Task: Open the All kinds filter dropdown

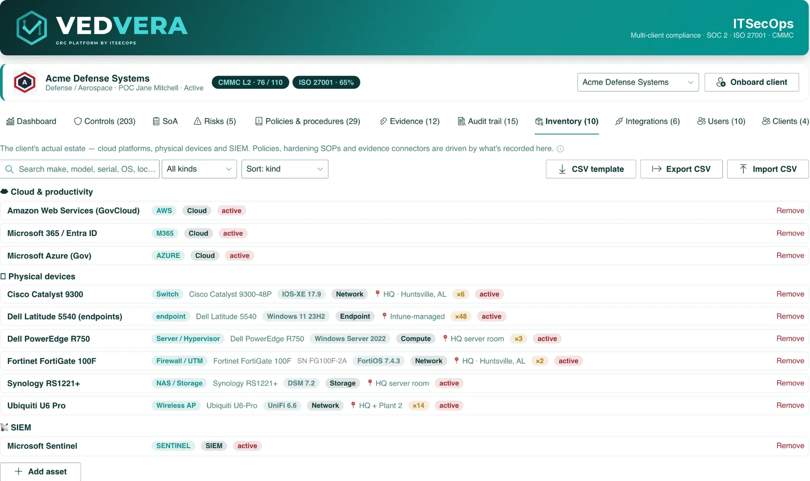Action: coord(199,169)
